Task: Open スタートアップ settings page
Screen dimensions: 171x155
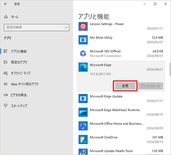Action: click(19, 106)
